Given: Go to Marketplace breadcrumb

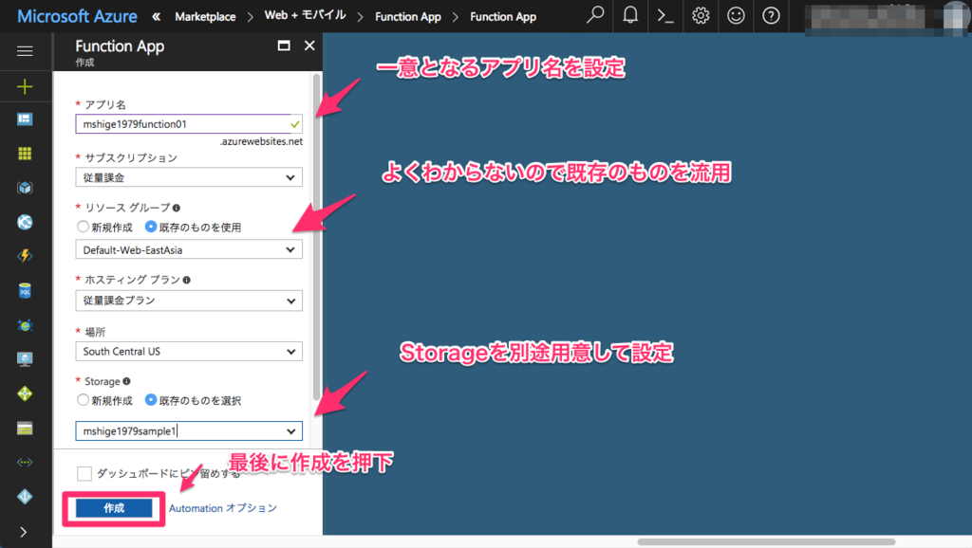Looking at the screenshot, I should pos(207,16).
